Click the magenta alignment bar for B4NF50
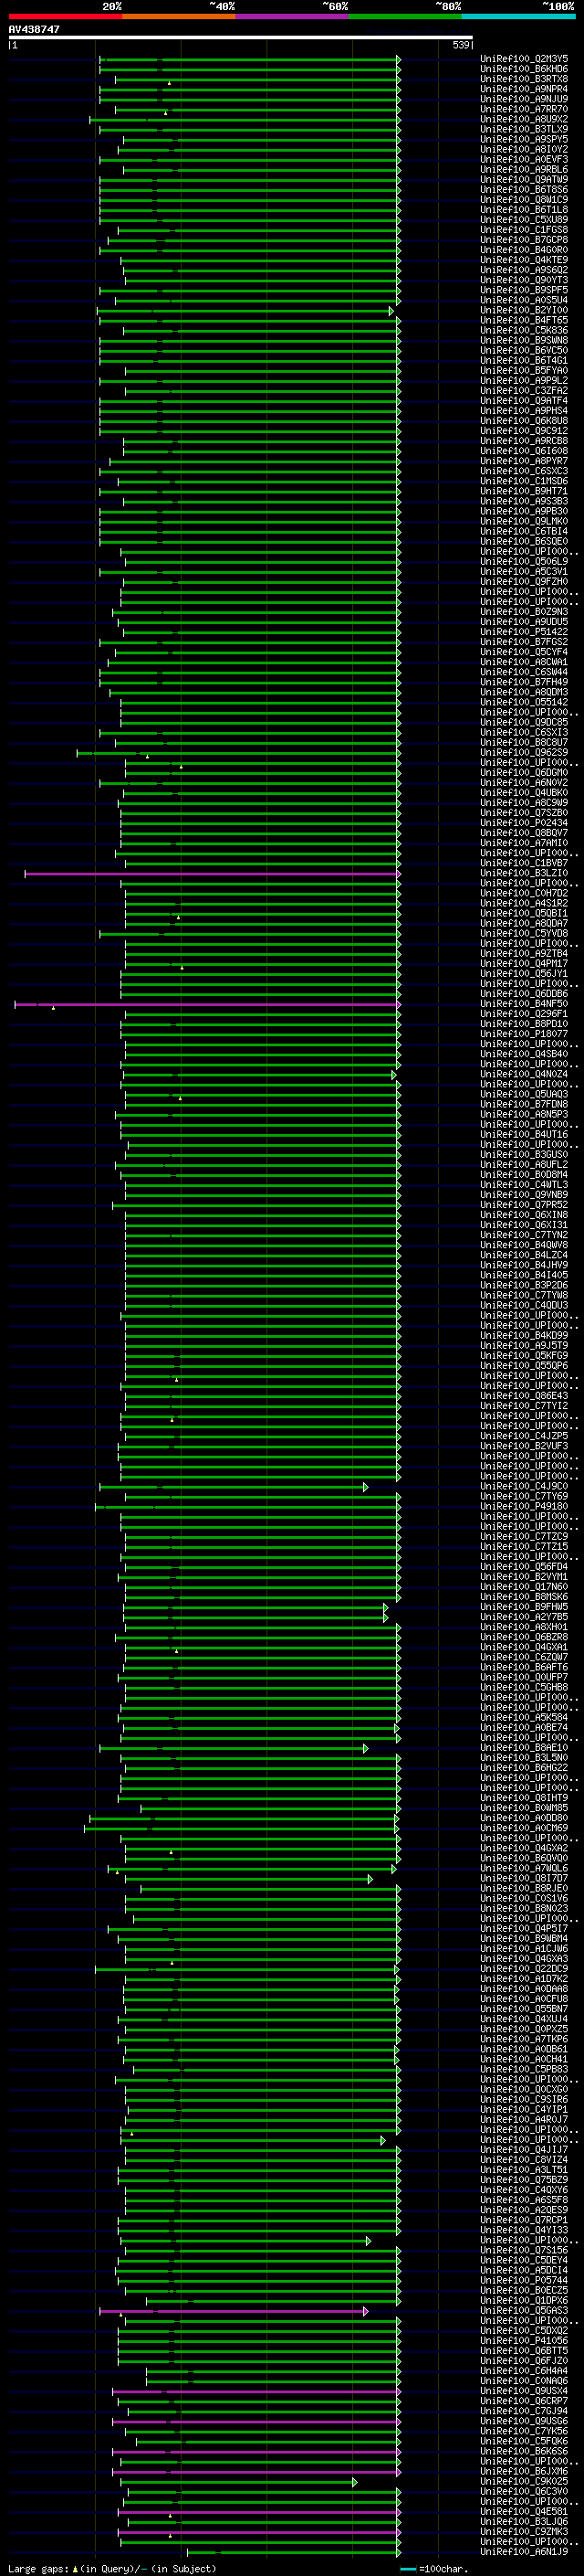This screenshot has height=2576, width=584. [x=208, y=1005]
